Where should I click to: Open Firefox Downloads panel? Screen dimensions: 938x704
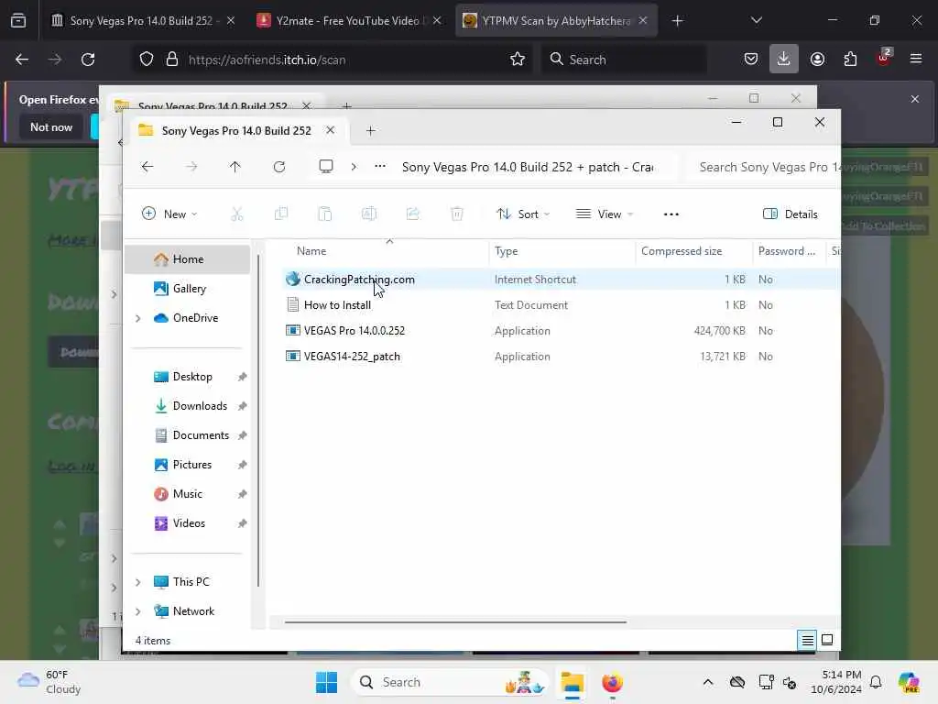click(x=784, y=60)
